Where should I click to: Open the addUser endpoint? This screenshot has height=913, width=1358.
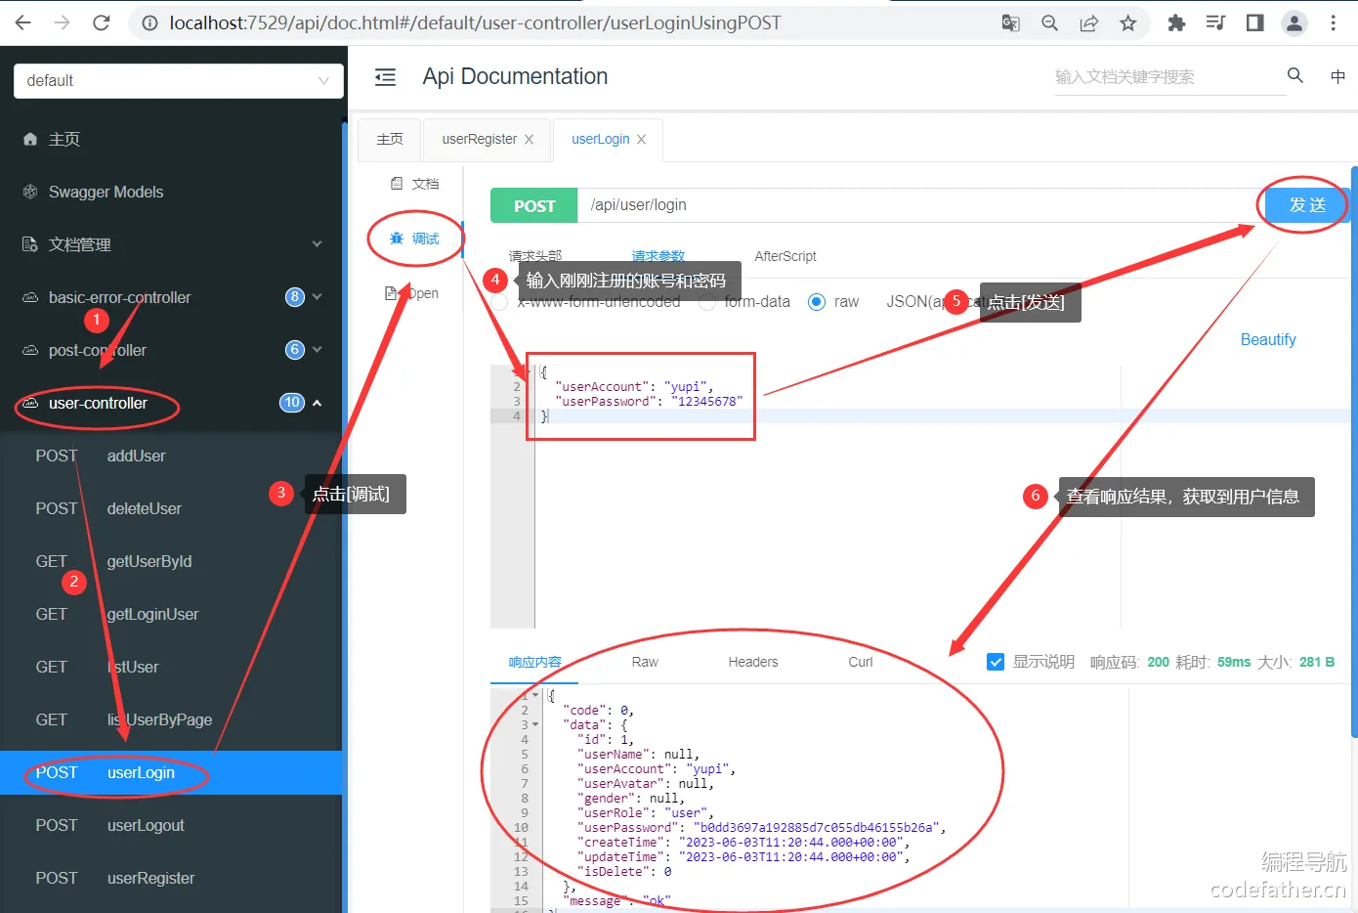[171, 456]
